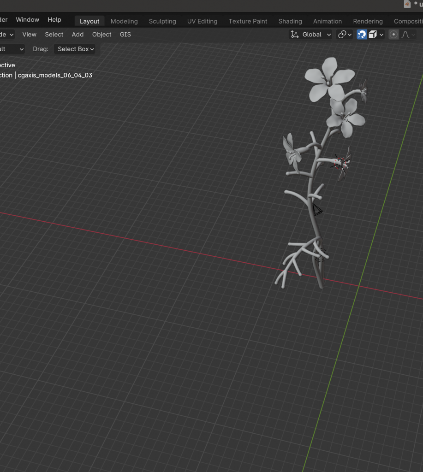Switch to the Compositing workspace tab
This screenshot has width=423, height=472.
(x=408, y=21)
